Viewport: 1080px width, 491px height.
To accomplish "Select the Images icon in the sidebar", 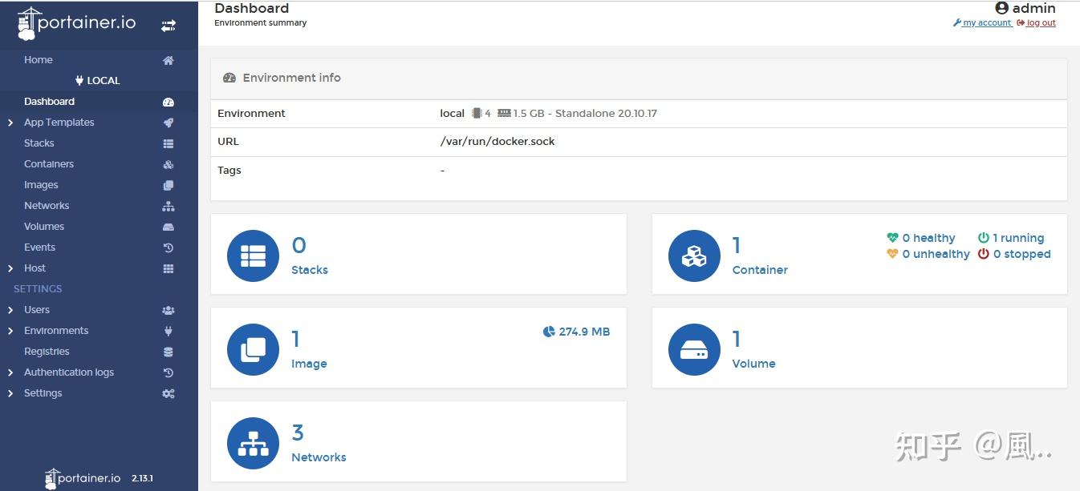I will click(168, 184).
